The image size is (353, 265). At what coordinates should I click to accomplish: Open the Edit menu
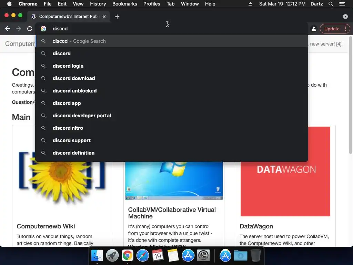pos(62,4)
